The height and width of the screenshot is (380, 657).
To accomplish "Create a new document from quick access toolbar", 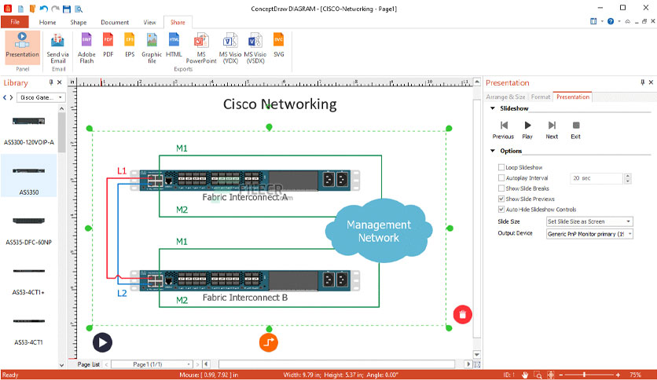I will pyautogui.click(x=20, y=9).
